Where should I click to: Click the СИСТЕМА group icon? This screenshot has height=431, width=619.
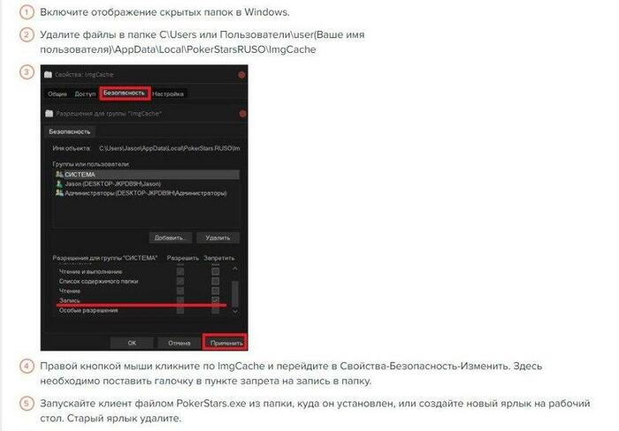[x=59, y=174]
